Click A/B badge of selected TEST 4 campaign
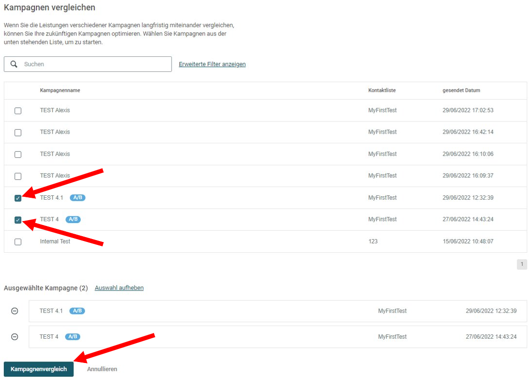This screenshot has height=380, width=532. pos(72,337)
